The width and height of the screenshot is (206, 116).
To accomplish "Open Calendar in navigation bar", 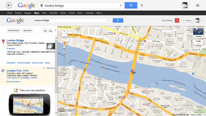I will [x=89, y=13].
